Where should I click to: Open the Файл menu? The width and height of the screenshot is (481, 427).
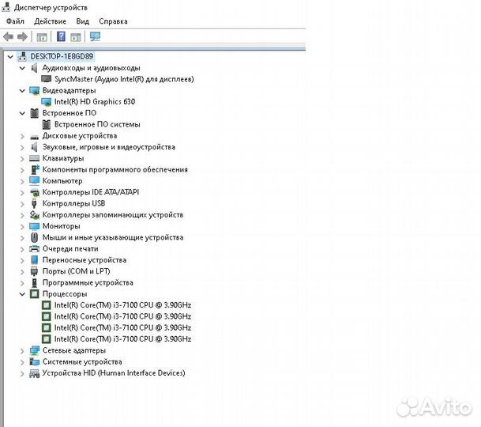tap(15, 21)
